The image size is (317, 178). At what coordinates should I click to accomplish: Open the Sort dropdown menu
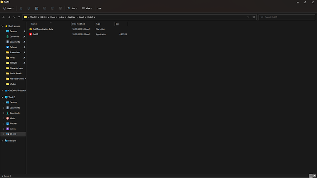click(x=73, y=8)
